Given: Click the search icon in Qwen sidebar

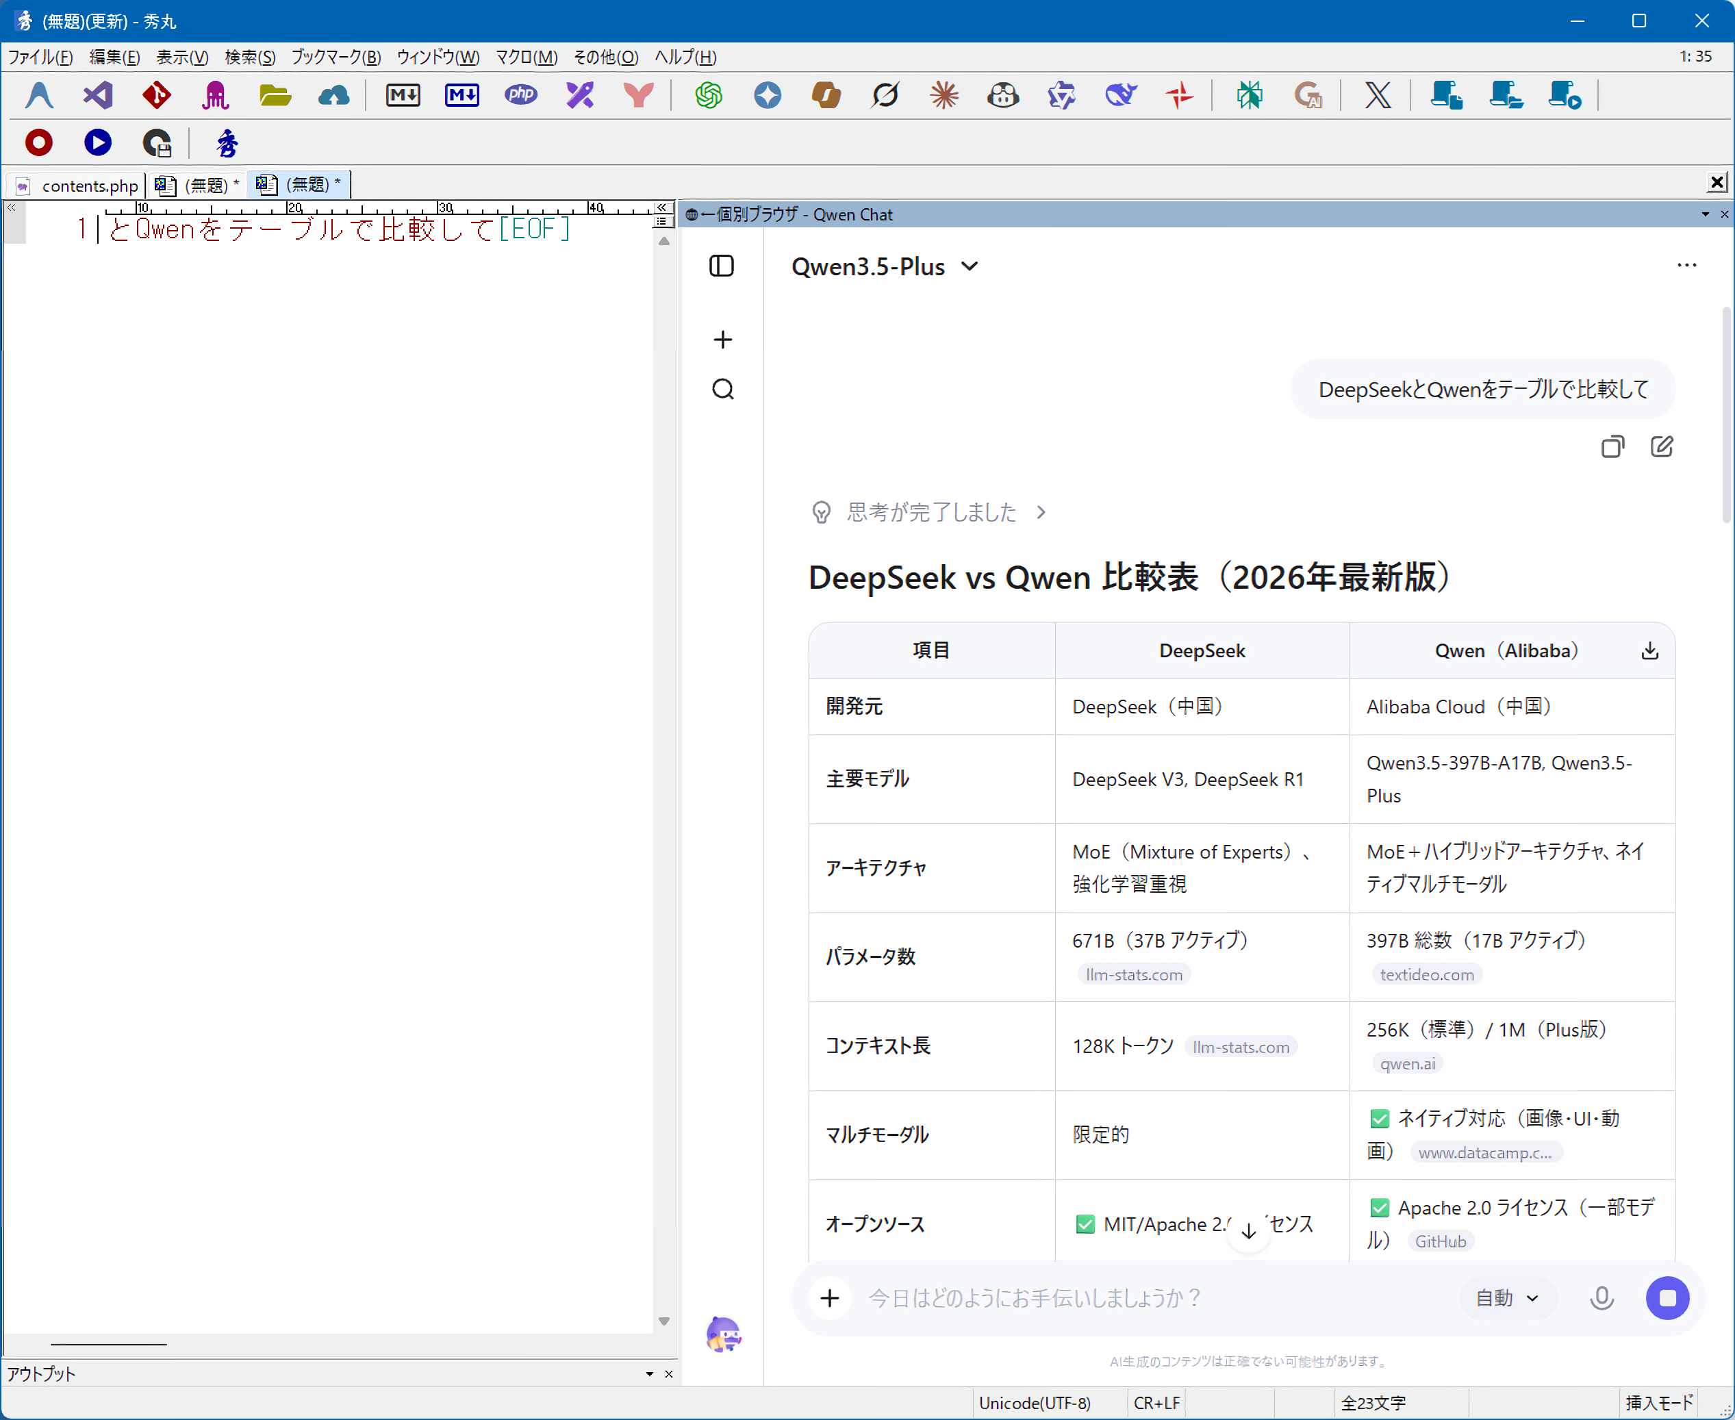Looking at the screenshot, I should (x=722, y=388).
